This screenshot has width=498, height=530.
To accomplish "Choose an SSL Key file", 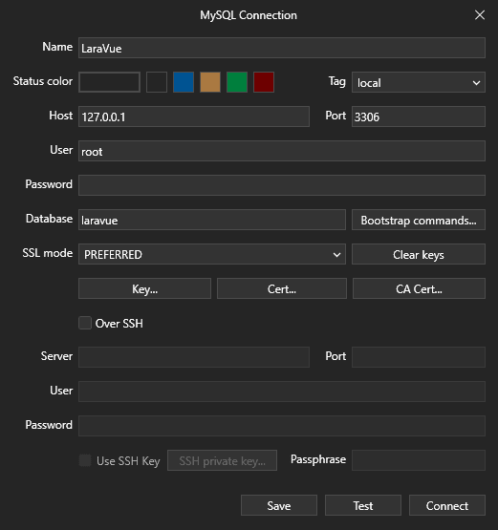I will coord(144,288).
